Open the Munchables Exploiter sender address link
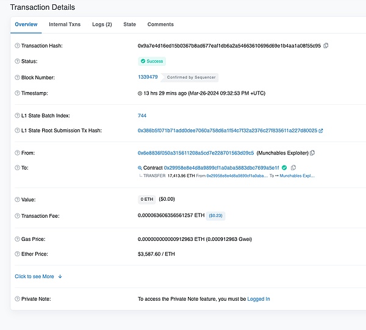This screenshot has height=330, width=366. click(x=196, y=152)
